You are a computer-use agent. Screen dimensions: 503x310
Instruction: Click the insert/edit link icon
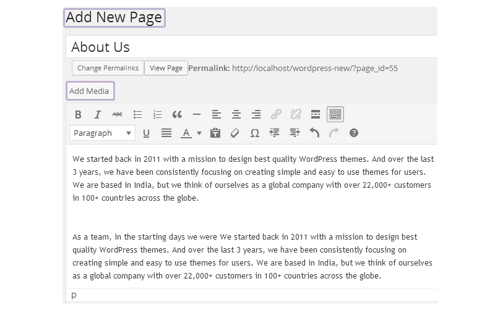click(x=276, y=114)
